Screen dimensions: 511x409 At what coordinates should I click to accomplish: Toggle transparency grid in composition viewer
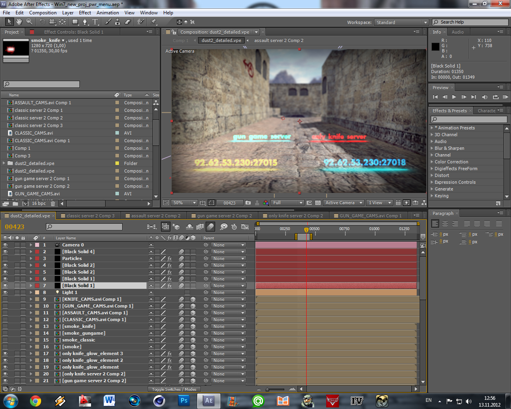[x=318, y=203]
